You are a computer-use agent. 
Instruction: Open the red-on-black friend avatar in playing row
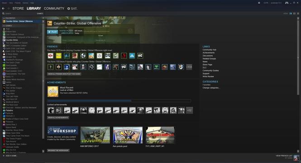(x=124, y=56)
